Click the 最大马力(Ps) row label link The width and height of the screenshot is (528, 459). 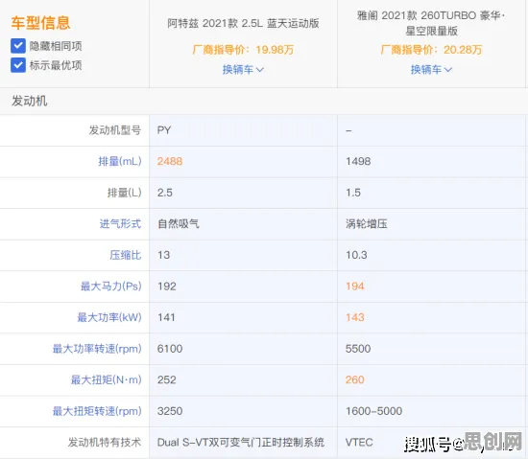click(x=111, y=287)
